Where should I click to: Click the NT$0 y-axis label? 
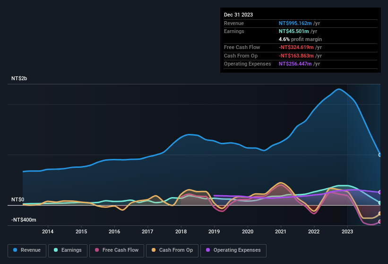pos(17,199)
